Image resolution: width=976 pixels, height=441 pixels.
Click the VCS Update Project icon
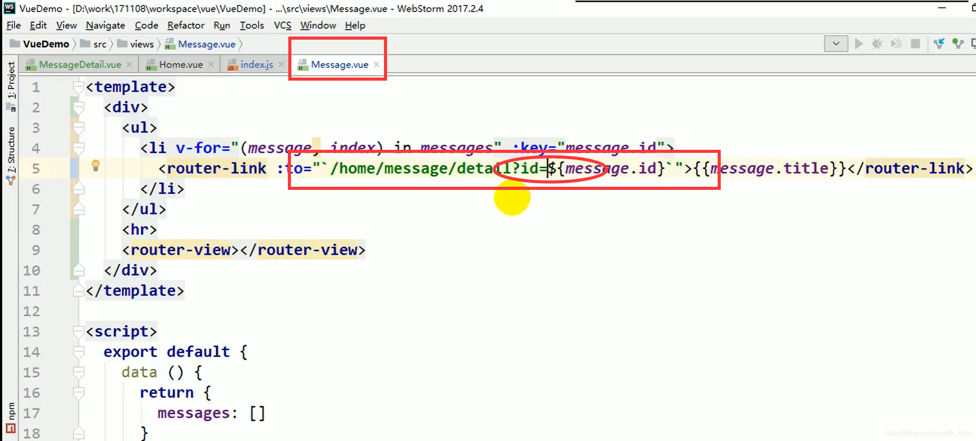(939, 44)
